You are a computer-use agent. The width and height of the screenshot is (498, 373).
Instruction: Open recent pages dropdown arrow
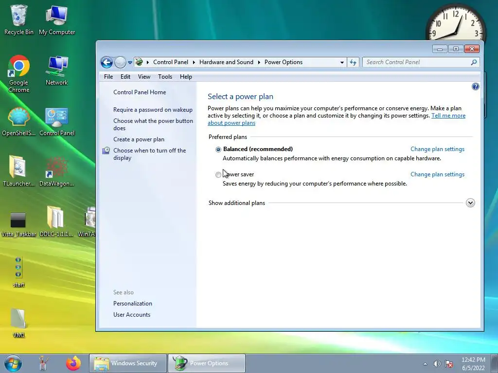click(130, 63)
